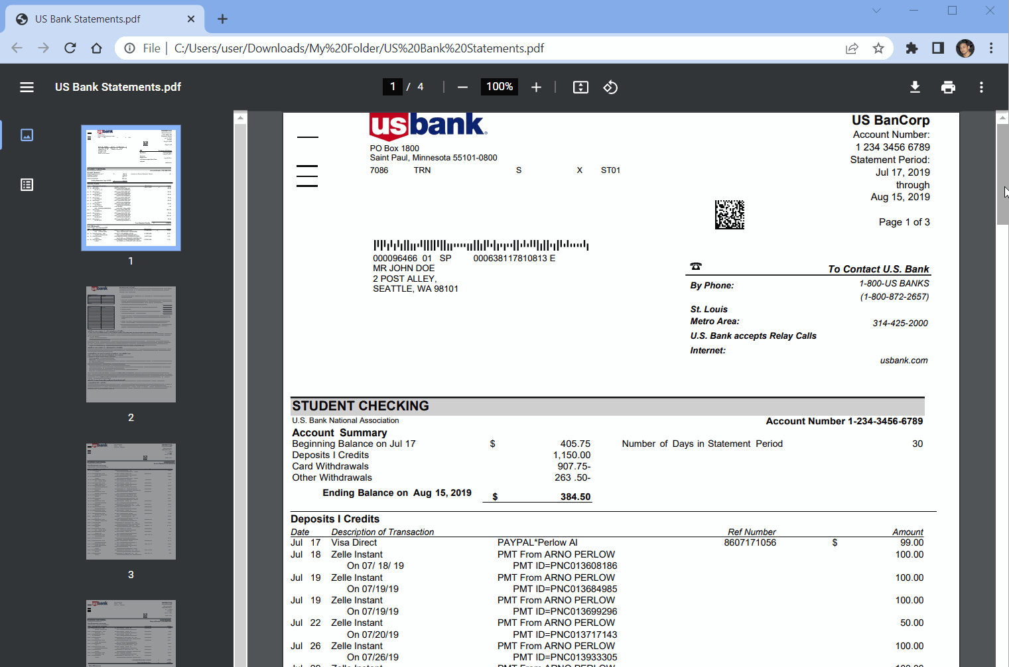Open a new browser tab
This screenshot has height=667, width=1009.
(222, 19)
